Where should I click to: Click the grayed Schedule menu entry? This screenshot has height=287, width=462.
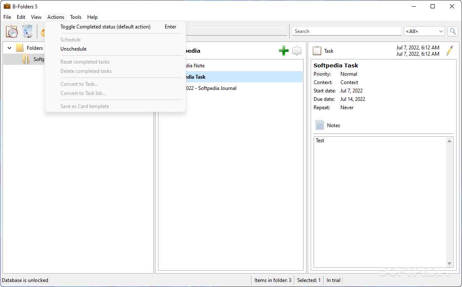[x=115, y=40]
